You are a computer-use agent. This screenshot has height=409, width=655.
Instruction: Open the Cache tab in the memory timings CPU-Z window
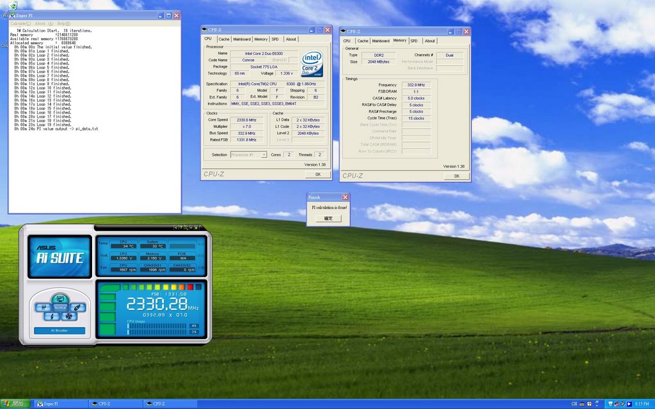(363, 41)
